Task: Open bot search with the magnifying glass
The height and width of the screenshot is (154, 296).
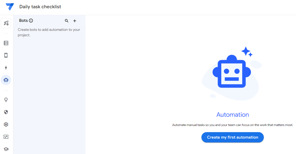Action: 66,21
